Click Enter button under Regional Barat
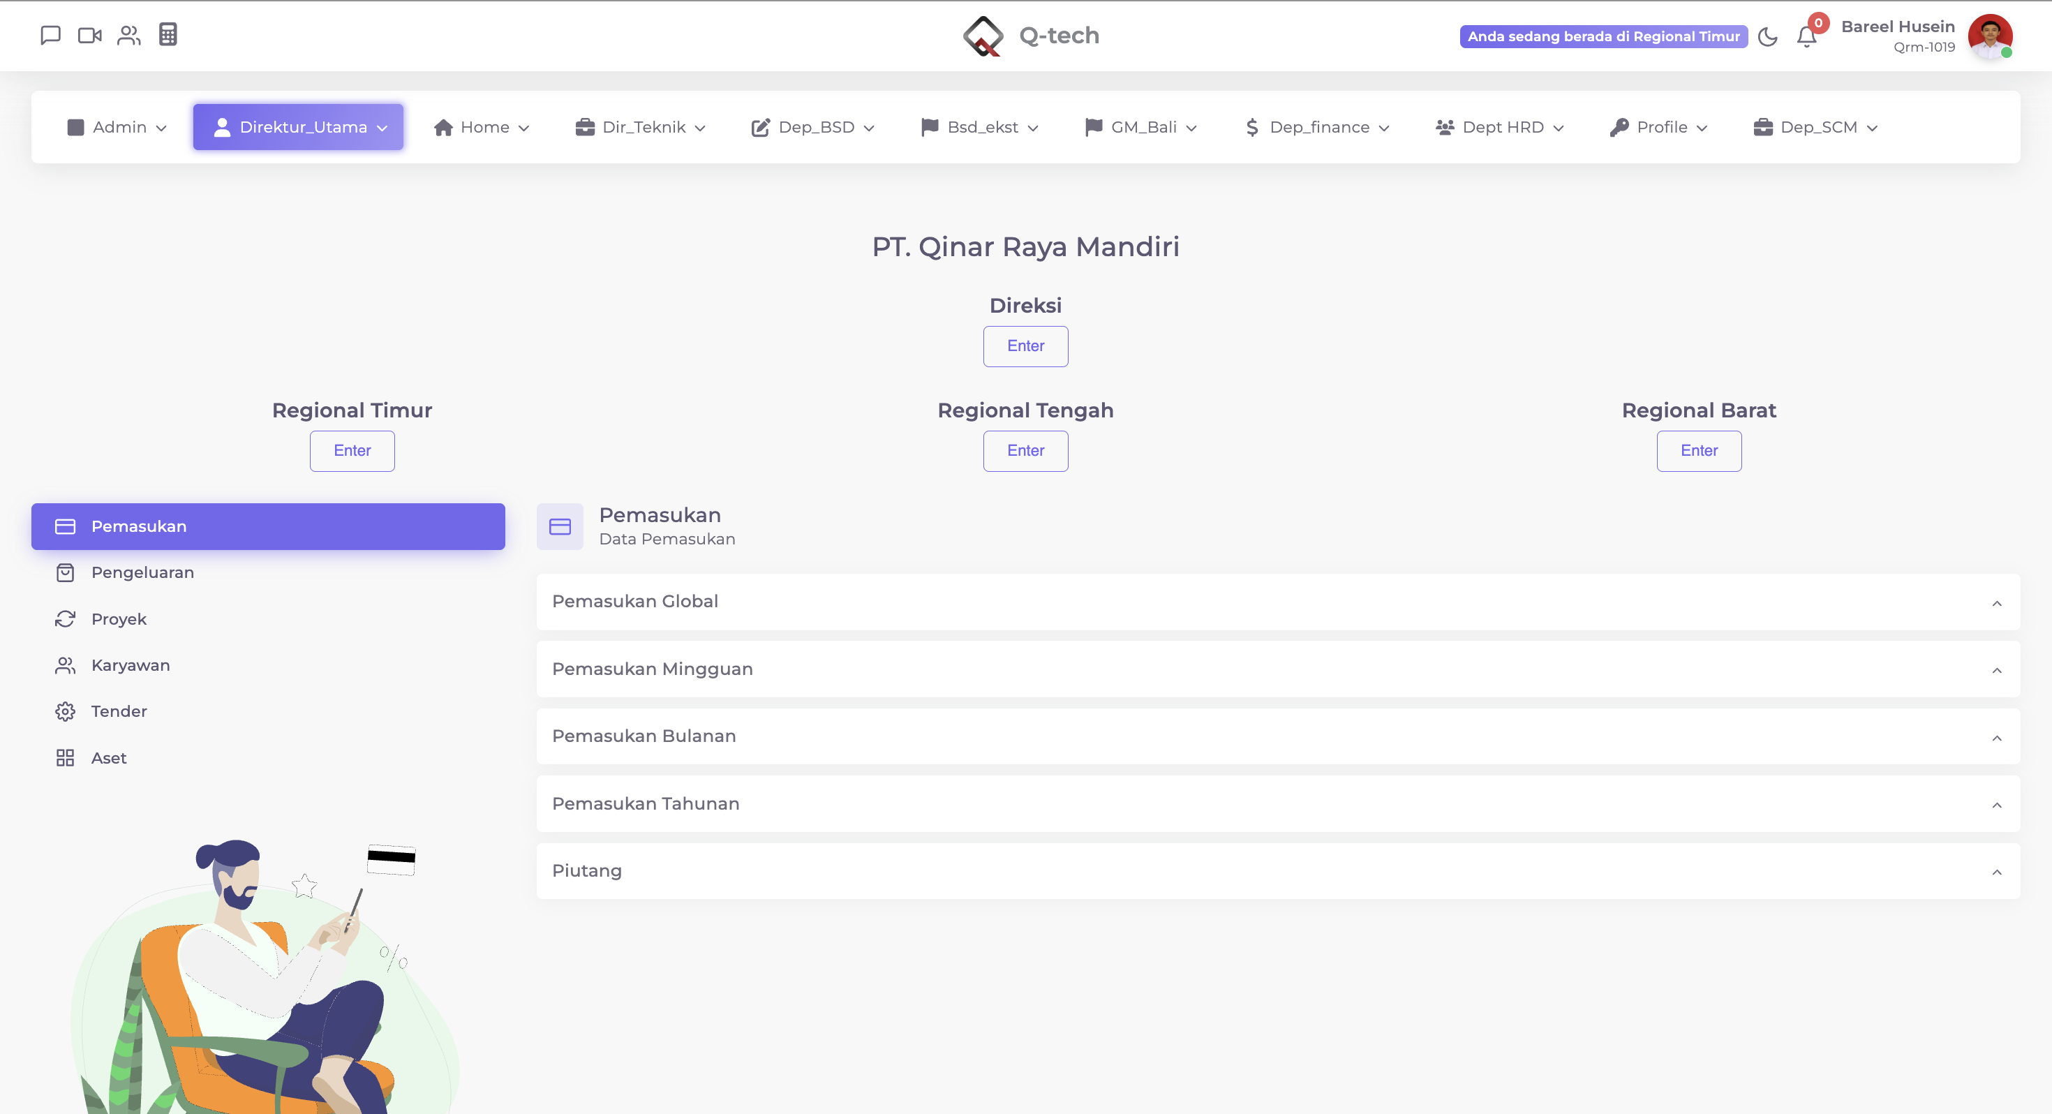Image resolution: width=2052 pixels, height=1114 pixels. click(1698, 451)
